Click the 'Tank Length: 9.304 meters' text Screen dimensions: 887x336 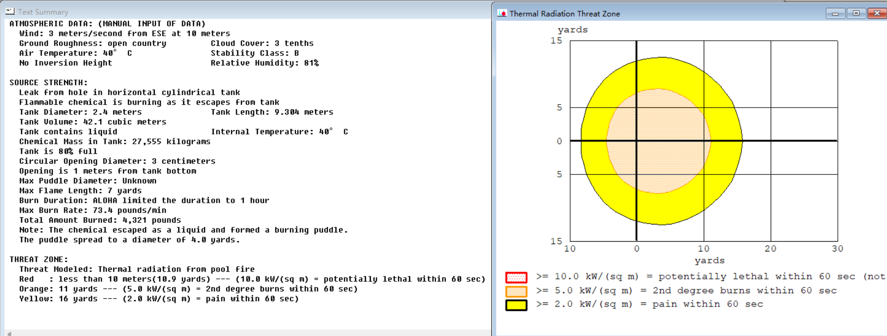click(272, 112)
